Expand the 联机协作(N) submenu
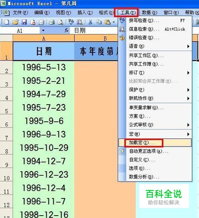 (188, 99)
